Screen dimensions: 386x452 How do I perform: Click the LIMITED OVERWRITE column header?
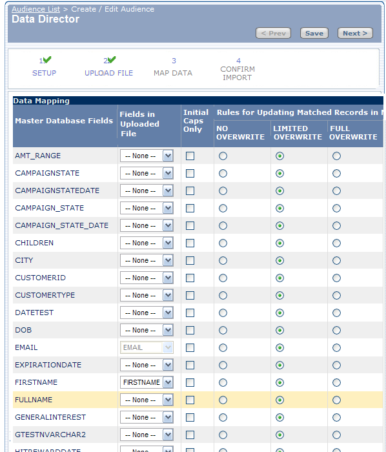298,132
